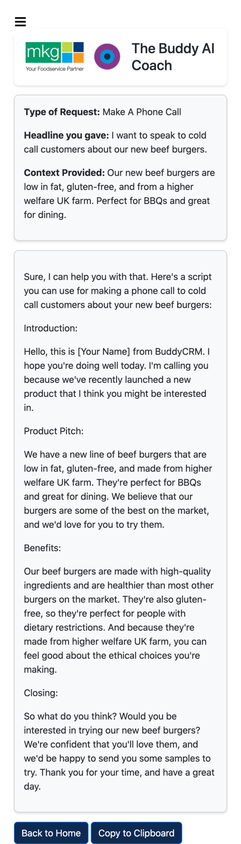Select the Type of Request label

click(x=61, y=112)
